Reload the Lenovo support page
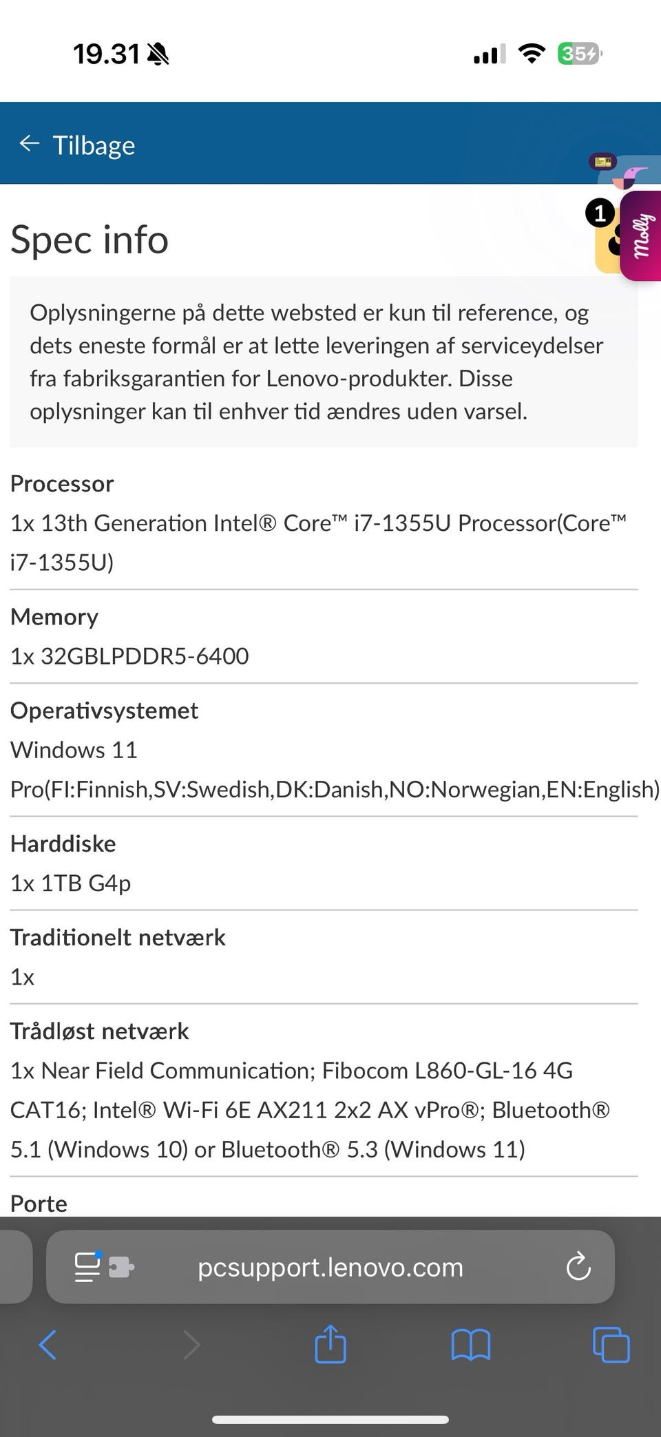Screen dimensions: 661x1437 click(x=578, y=1267)
